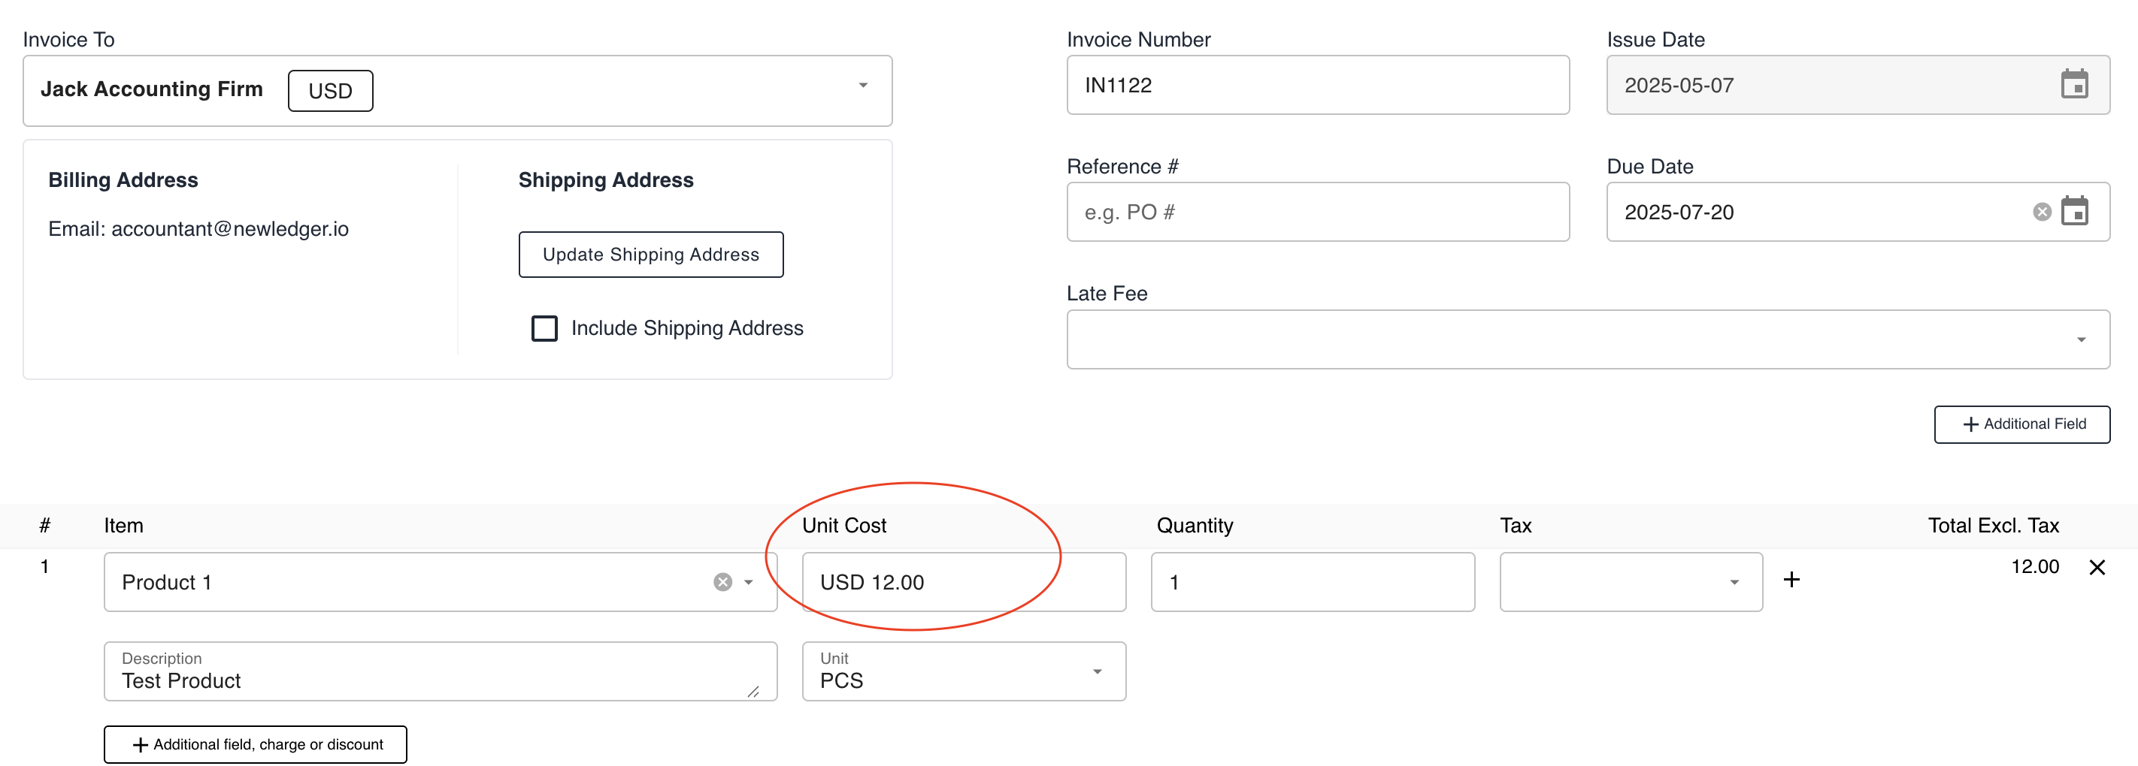Viewport: 2138px width, 766px height.
Task: Click the Jack Accounting Firm customer name
Action: tap(152, 89)
